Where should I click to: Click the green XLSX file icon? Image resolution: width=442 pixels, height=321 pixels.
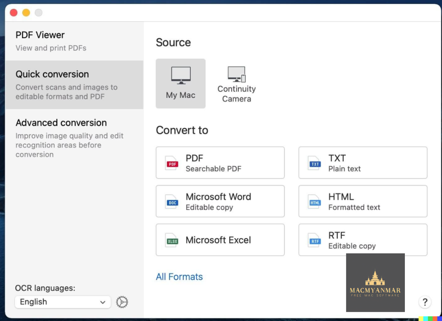click(172, 240)
